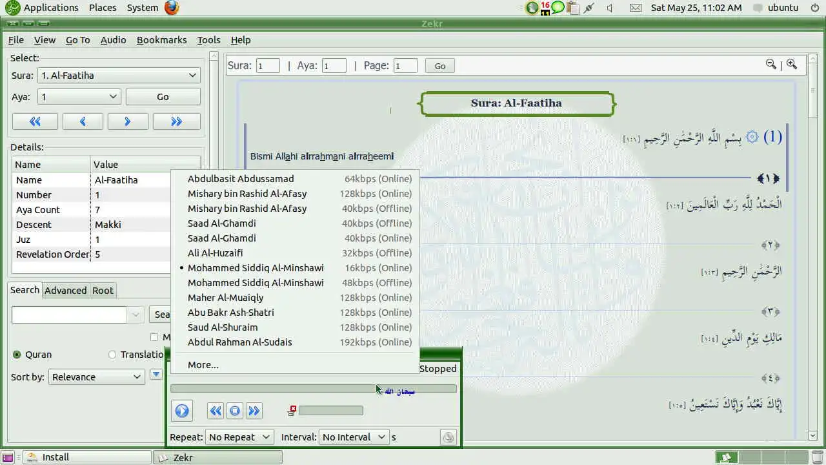Open the View menu
The image size is (826, 465).
pyautogui.click(x=45, y=40)
